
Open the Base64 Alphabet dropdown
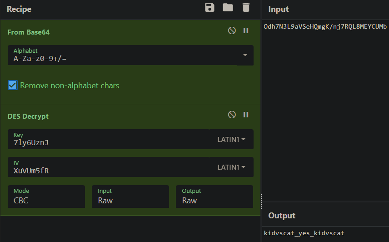[x=245, y=55]
